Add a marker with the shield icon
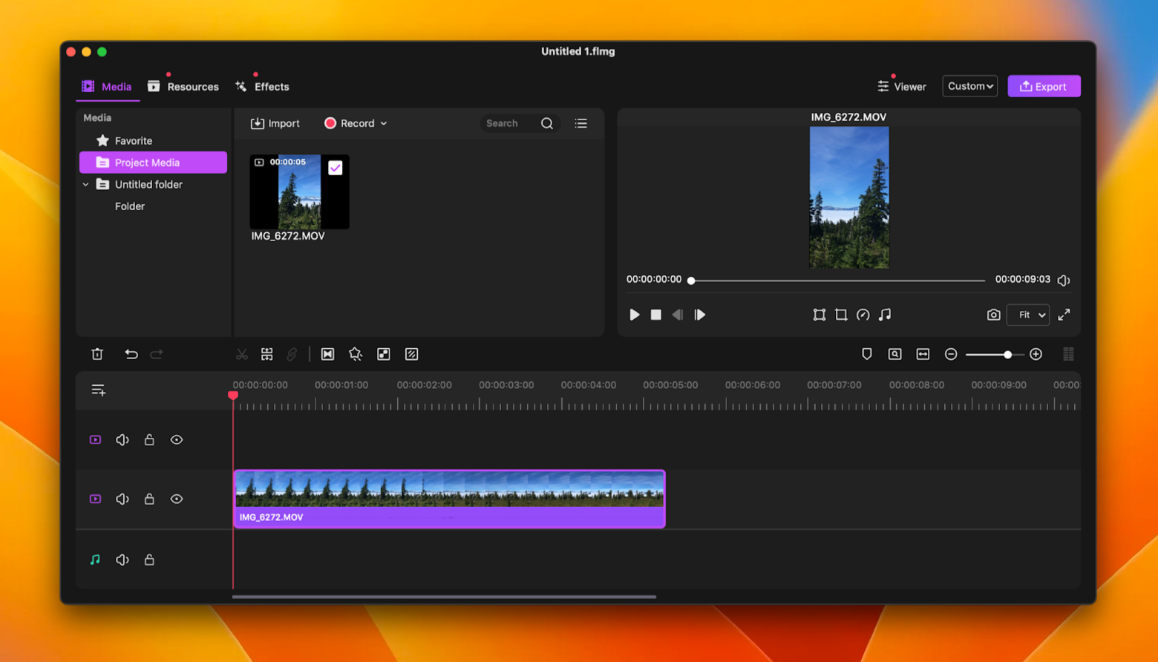 (x=866, y=354)
